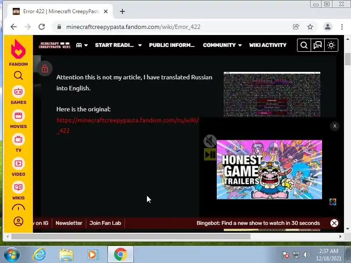
Task: Open a new browser tab
Action: point(122,11)
